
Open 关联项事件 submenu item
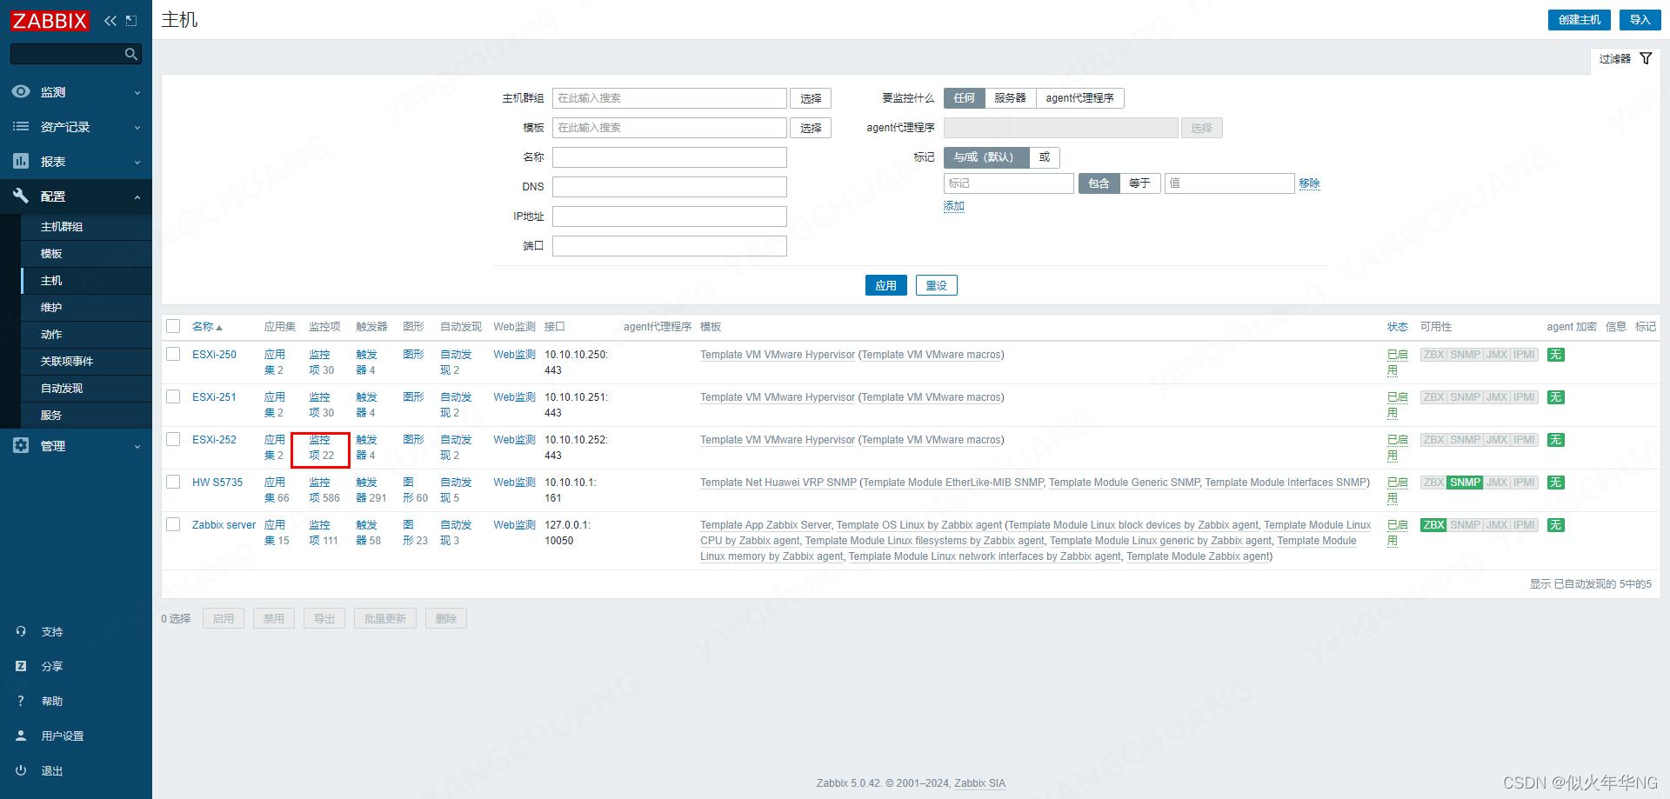click(86, 362)
